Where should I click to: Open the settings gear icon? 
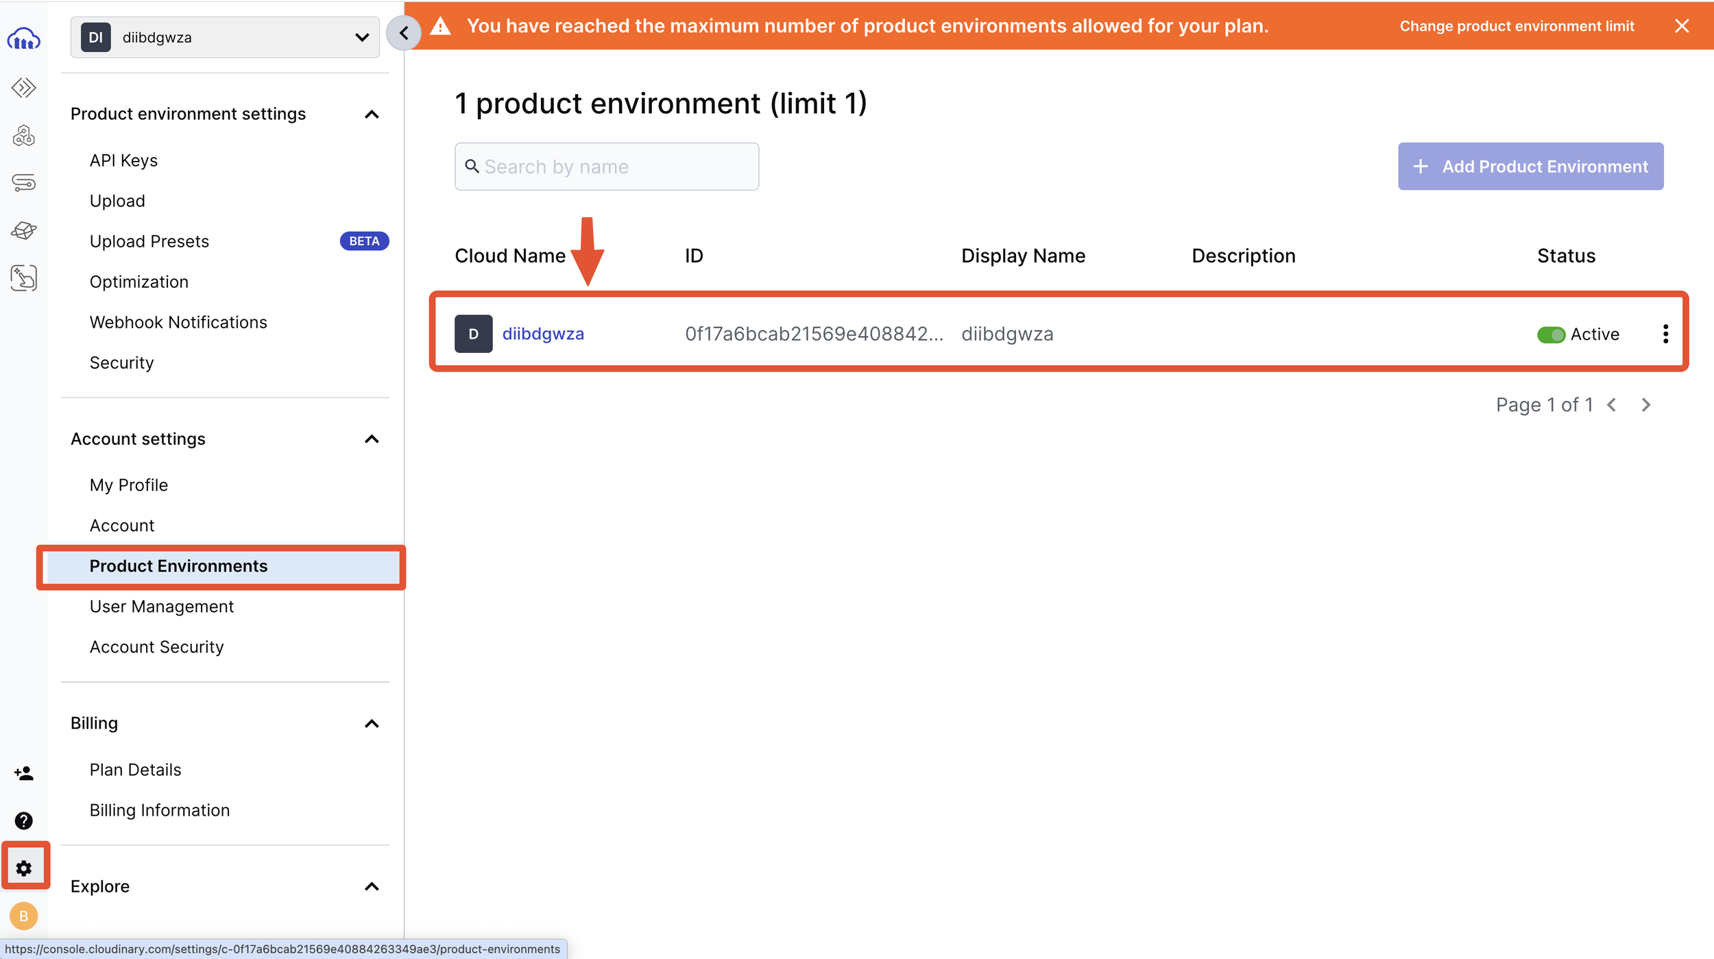pos(25,867)
